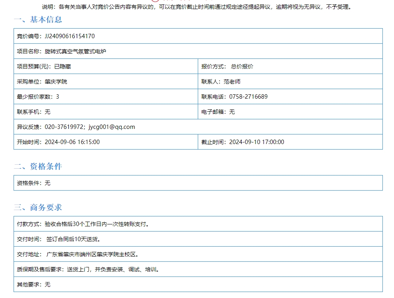394x298 pixels.
Task: Click the bid number JJ24090616154170
Action: tap(70, 36)
